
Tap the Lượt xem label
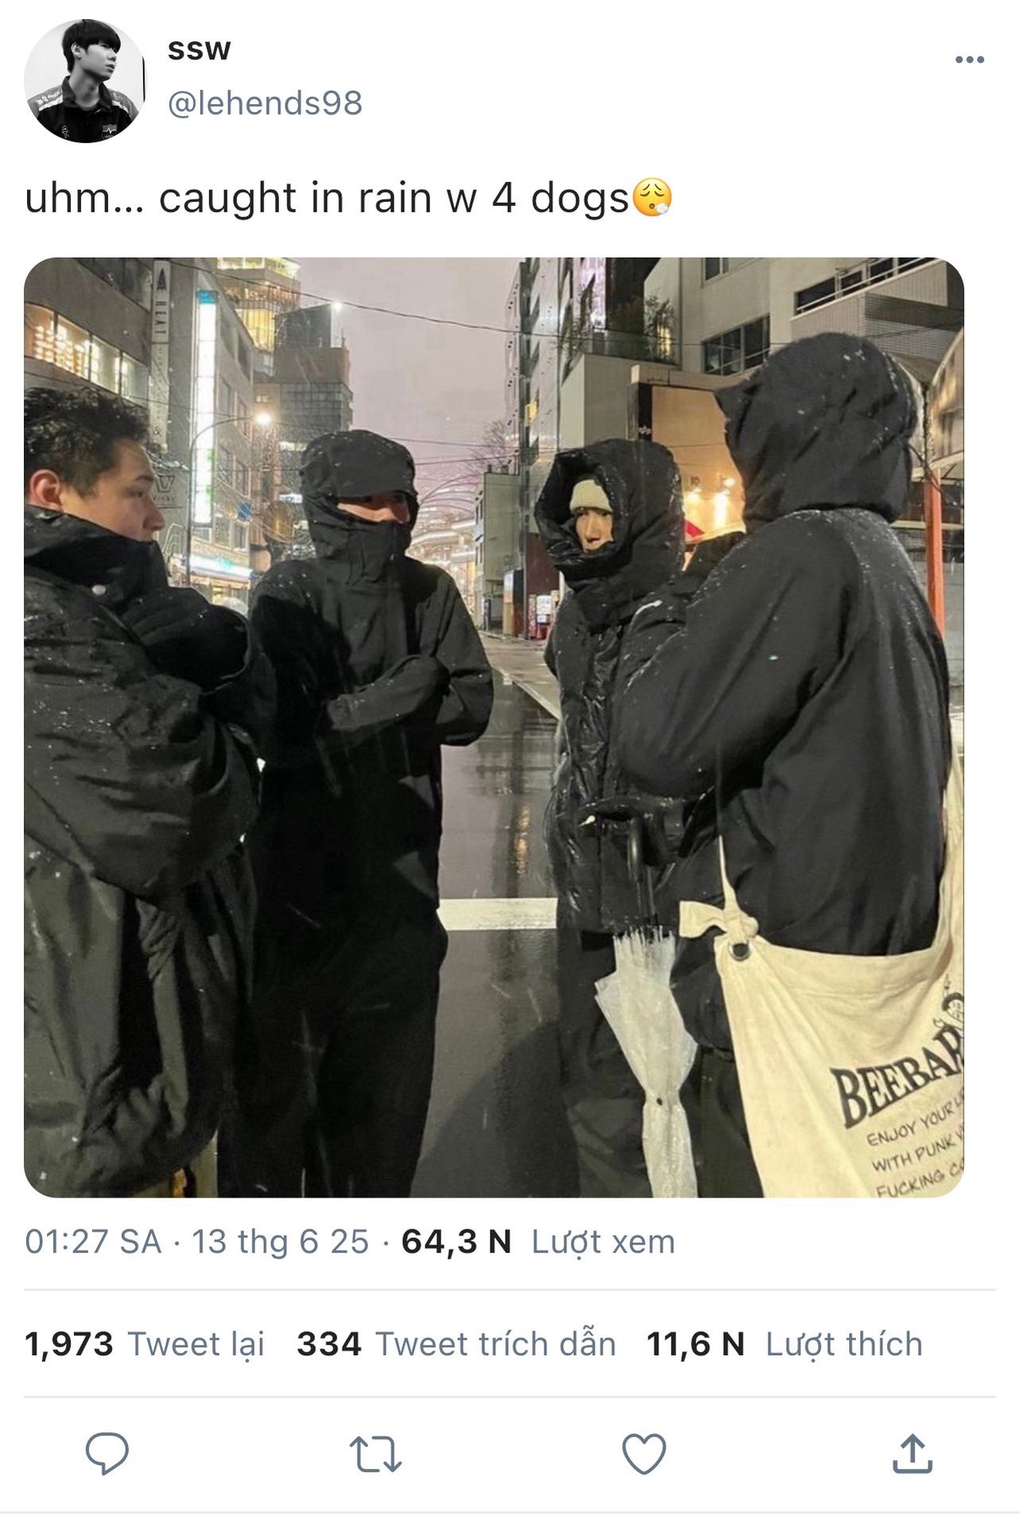pos(603,1241)
